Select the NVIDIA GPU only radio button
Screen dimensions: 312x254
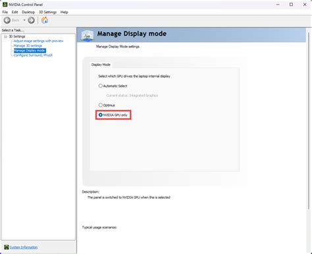click(x=101, y=114)
